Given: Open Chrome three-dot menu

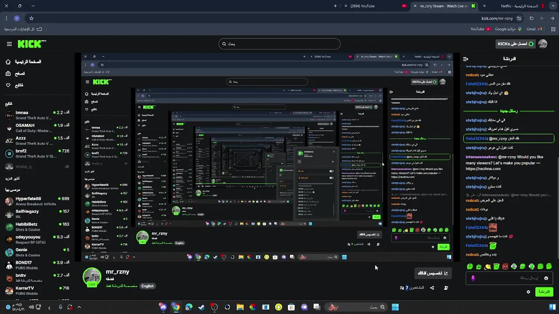Looking at the screenshot, I should (6, 18).
